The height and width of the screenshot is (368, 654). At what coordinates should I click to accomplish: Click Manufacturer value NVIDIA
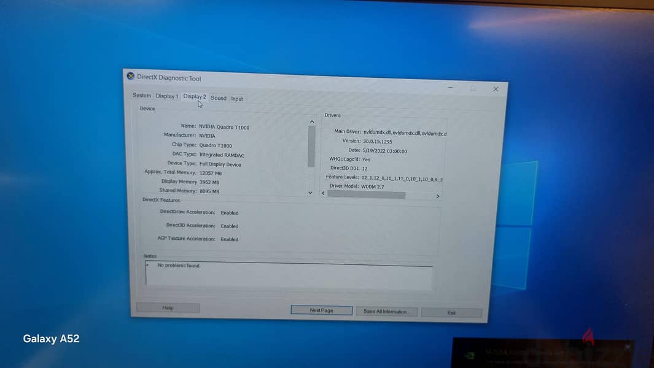[207, 136]
